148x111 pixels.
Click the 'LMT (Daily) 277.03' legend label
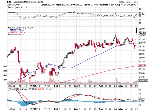(x=21, y=28)
